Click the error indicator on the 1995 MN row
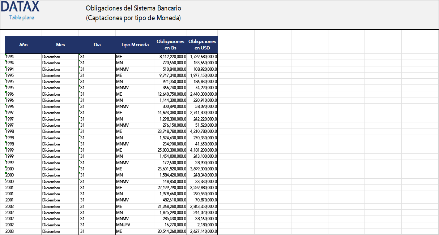The height and width of the screenshot is (235, 439). click(5, 80)
